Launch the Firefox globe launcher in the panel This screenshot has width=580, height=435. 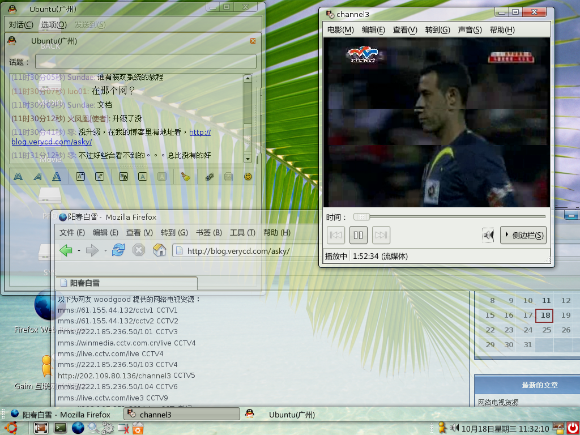(x=78, y=428)
